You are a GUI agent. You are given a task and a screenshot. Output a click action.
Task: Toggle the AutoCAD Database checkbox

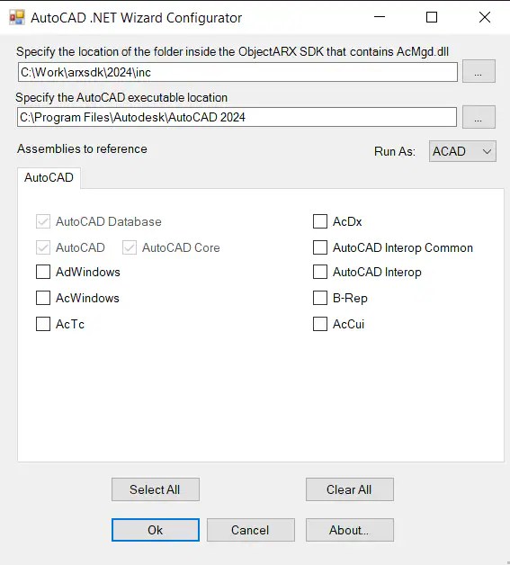pyautogui.click(x=43, y=221)
